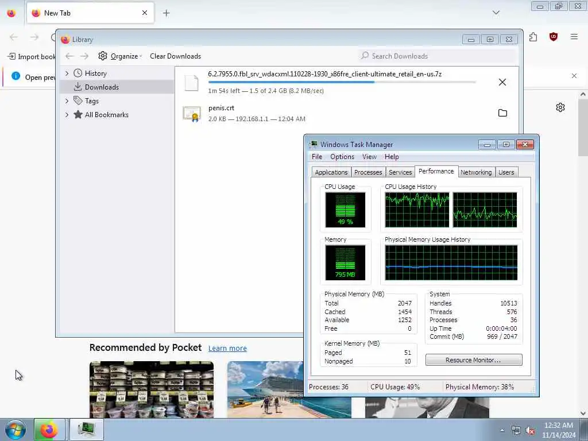
Task: Switch to the Networking tab
Action: pos(476,172)
